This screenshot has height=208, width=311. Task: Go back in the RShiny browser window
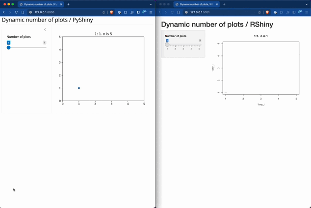point(159,12)
